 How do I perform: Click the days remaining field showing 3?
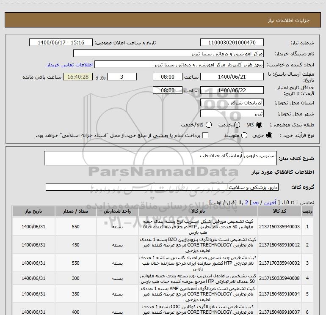122,77
